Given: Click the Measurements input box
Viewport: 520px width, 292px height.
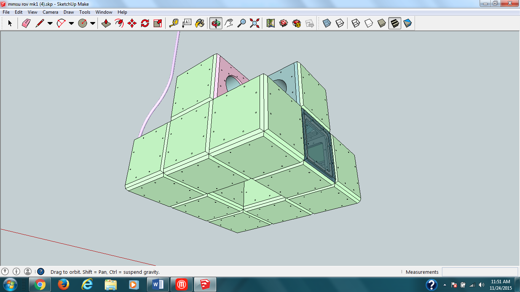Looking at the screenshot, I should click(479, 272).
